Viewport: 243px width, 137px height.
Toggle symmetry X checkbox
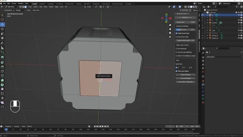coord(176,68)
